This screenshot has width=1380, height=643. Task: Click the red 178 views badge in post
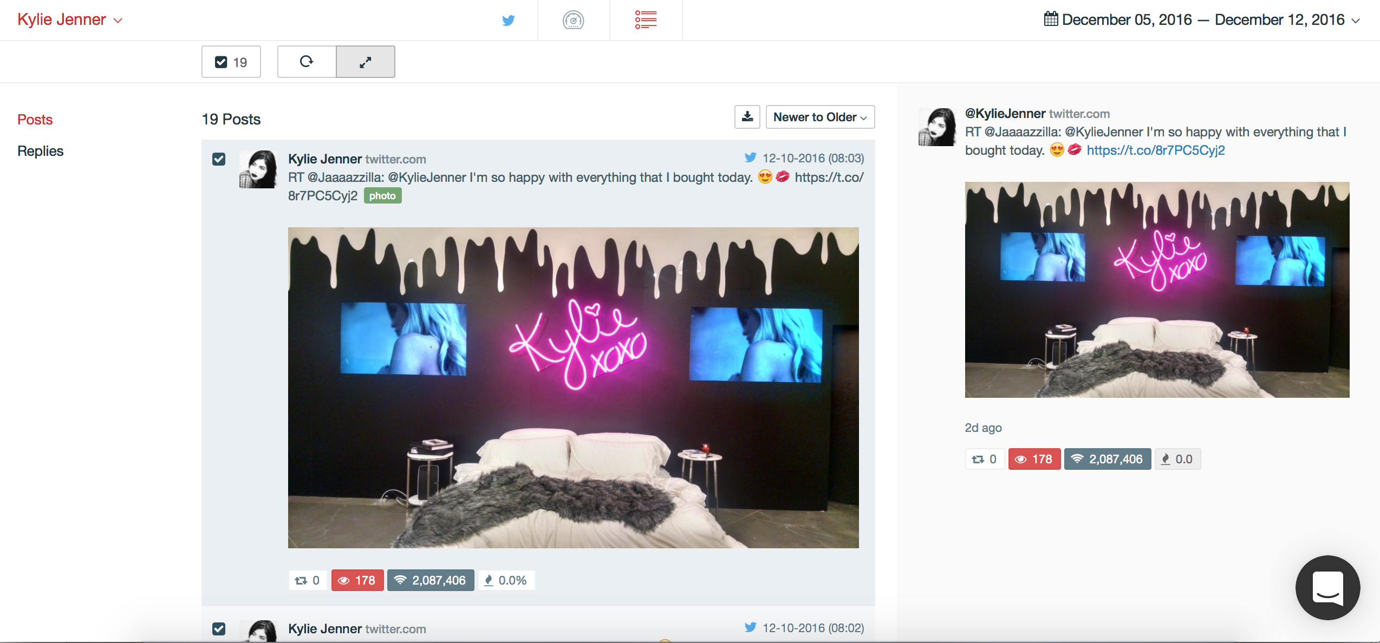(x=357, y=580)
